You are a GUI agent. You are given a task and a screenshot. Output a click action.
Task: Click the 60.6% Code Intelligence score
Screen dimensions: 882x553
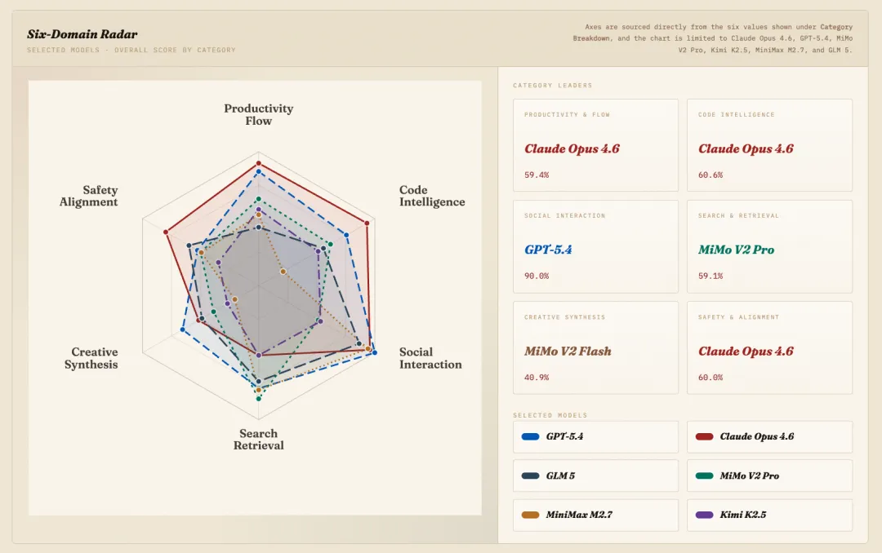click(x=710, y=175)
